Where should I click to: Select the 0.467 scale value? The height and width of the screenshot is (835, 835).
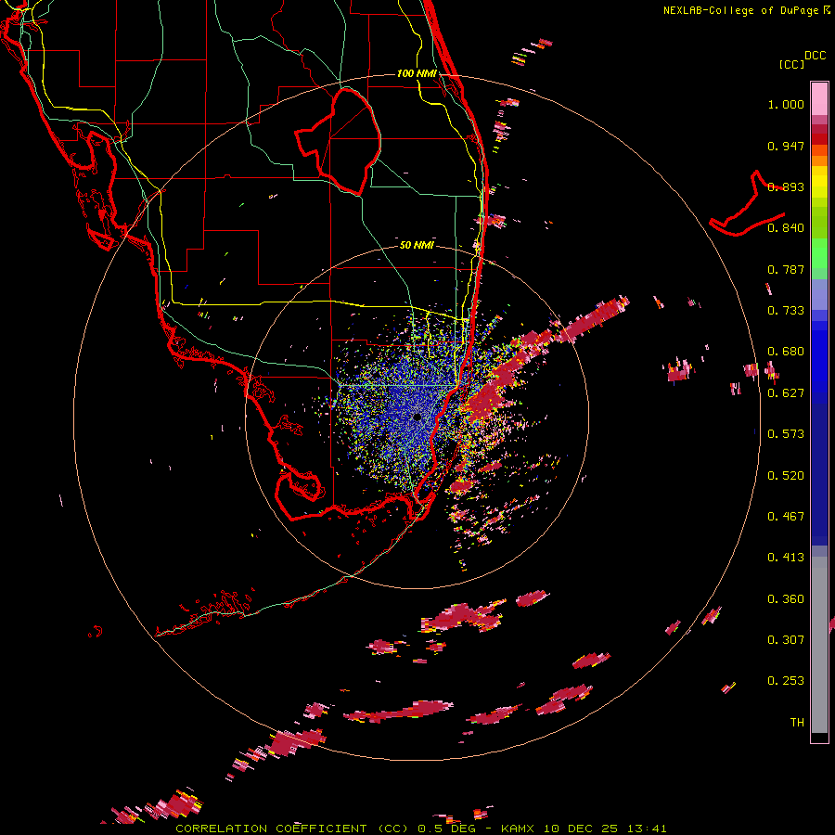(786, 517)
